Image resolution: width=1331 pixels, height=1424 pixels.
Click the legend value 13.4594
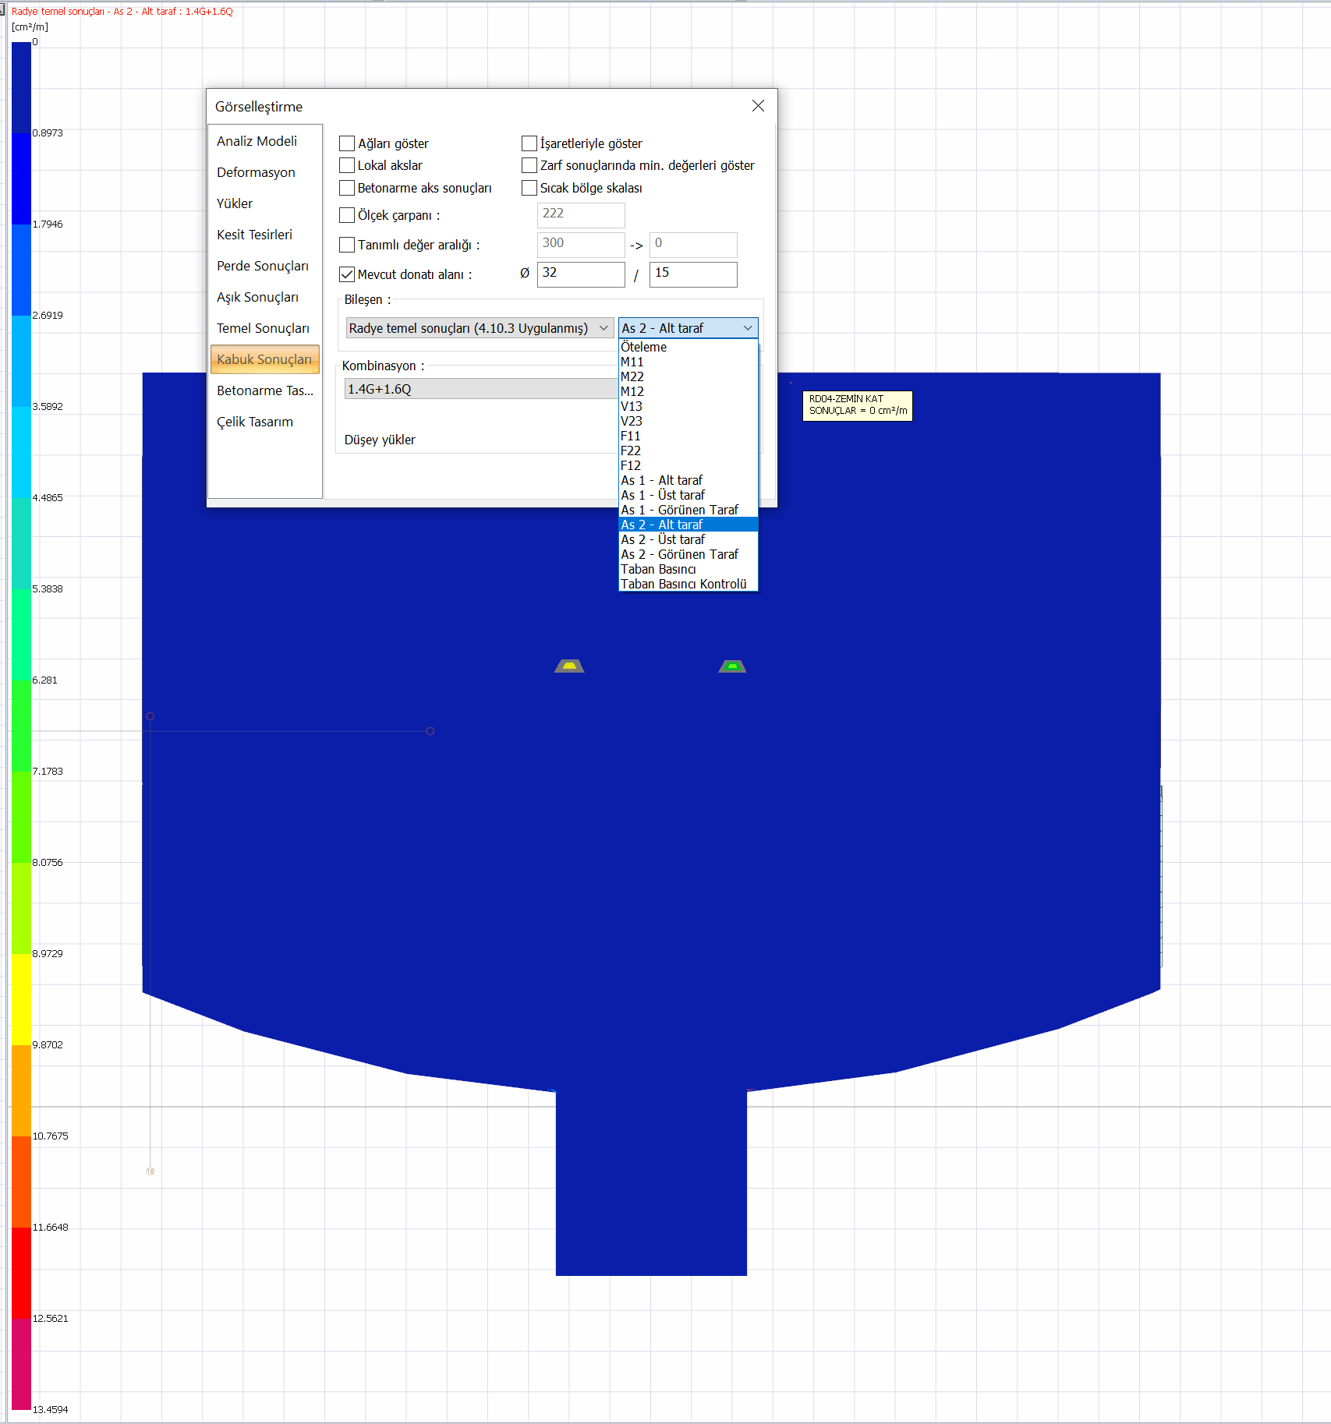click(x=50, y=1409)
